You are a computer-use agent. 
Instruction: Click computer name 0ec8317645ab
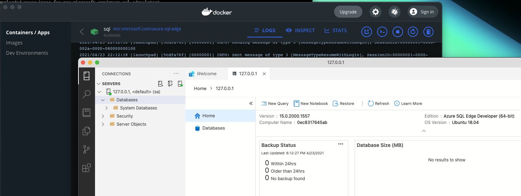pyautogui.click(x=312, y=122)
